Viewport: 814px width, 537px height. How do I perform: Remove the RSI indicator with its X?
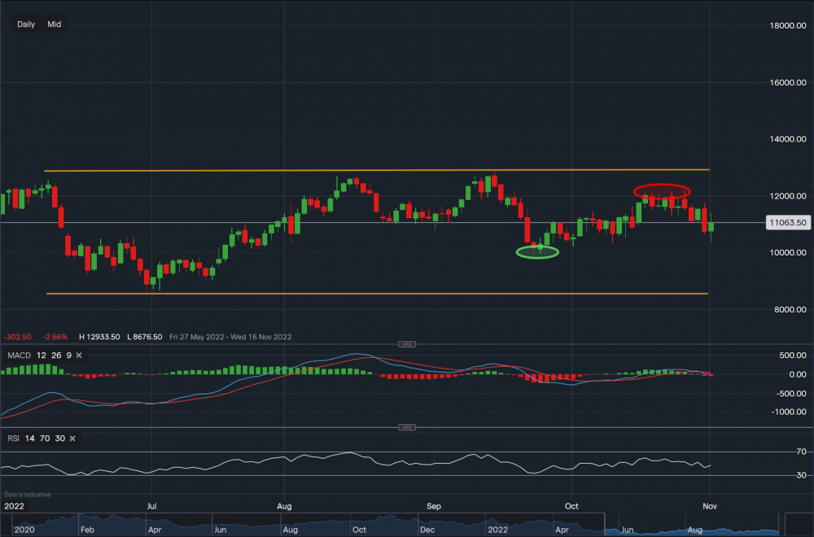point(72,439)
